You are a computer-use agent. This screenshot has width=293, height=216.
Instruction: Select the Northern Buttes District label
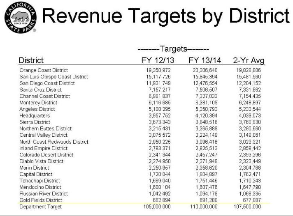(46, 129)
